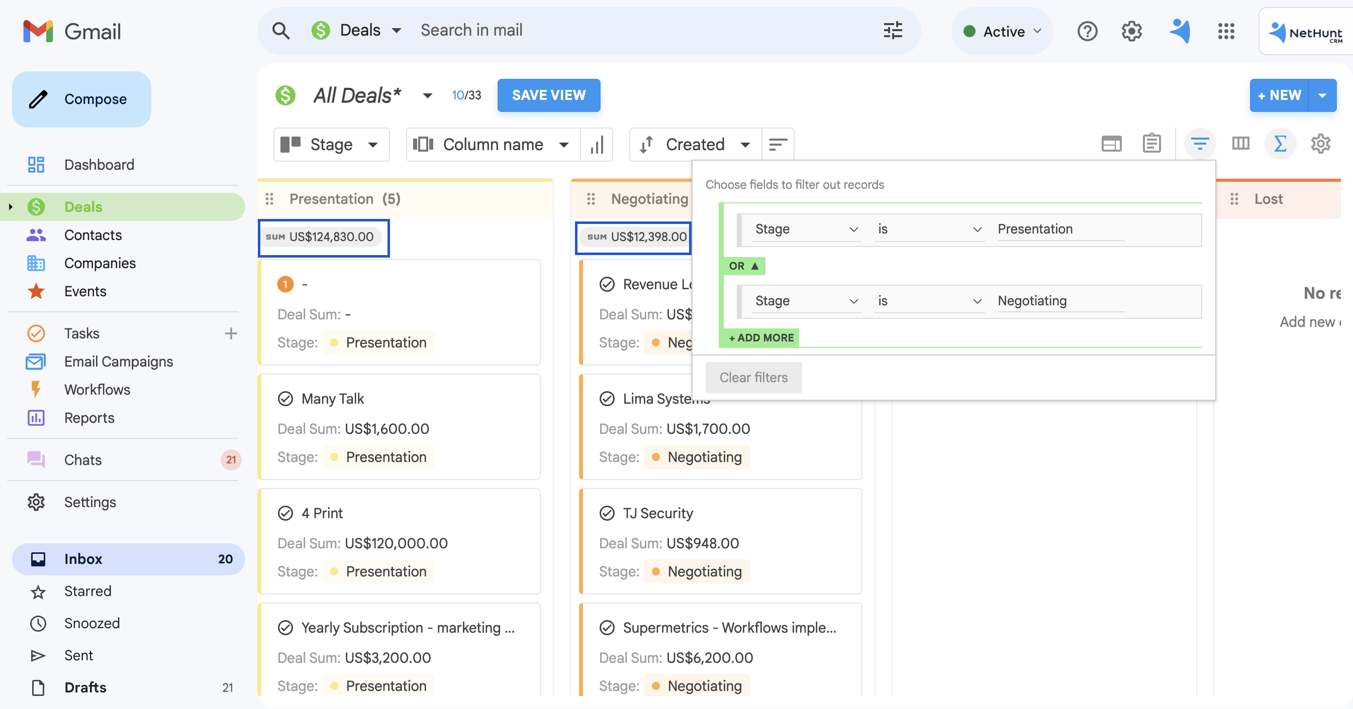Go to Reports in the sidebar

pos(89,418)
